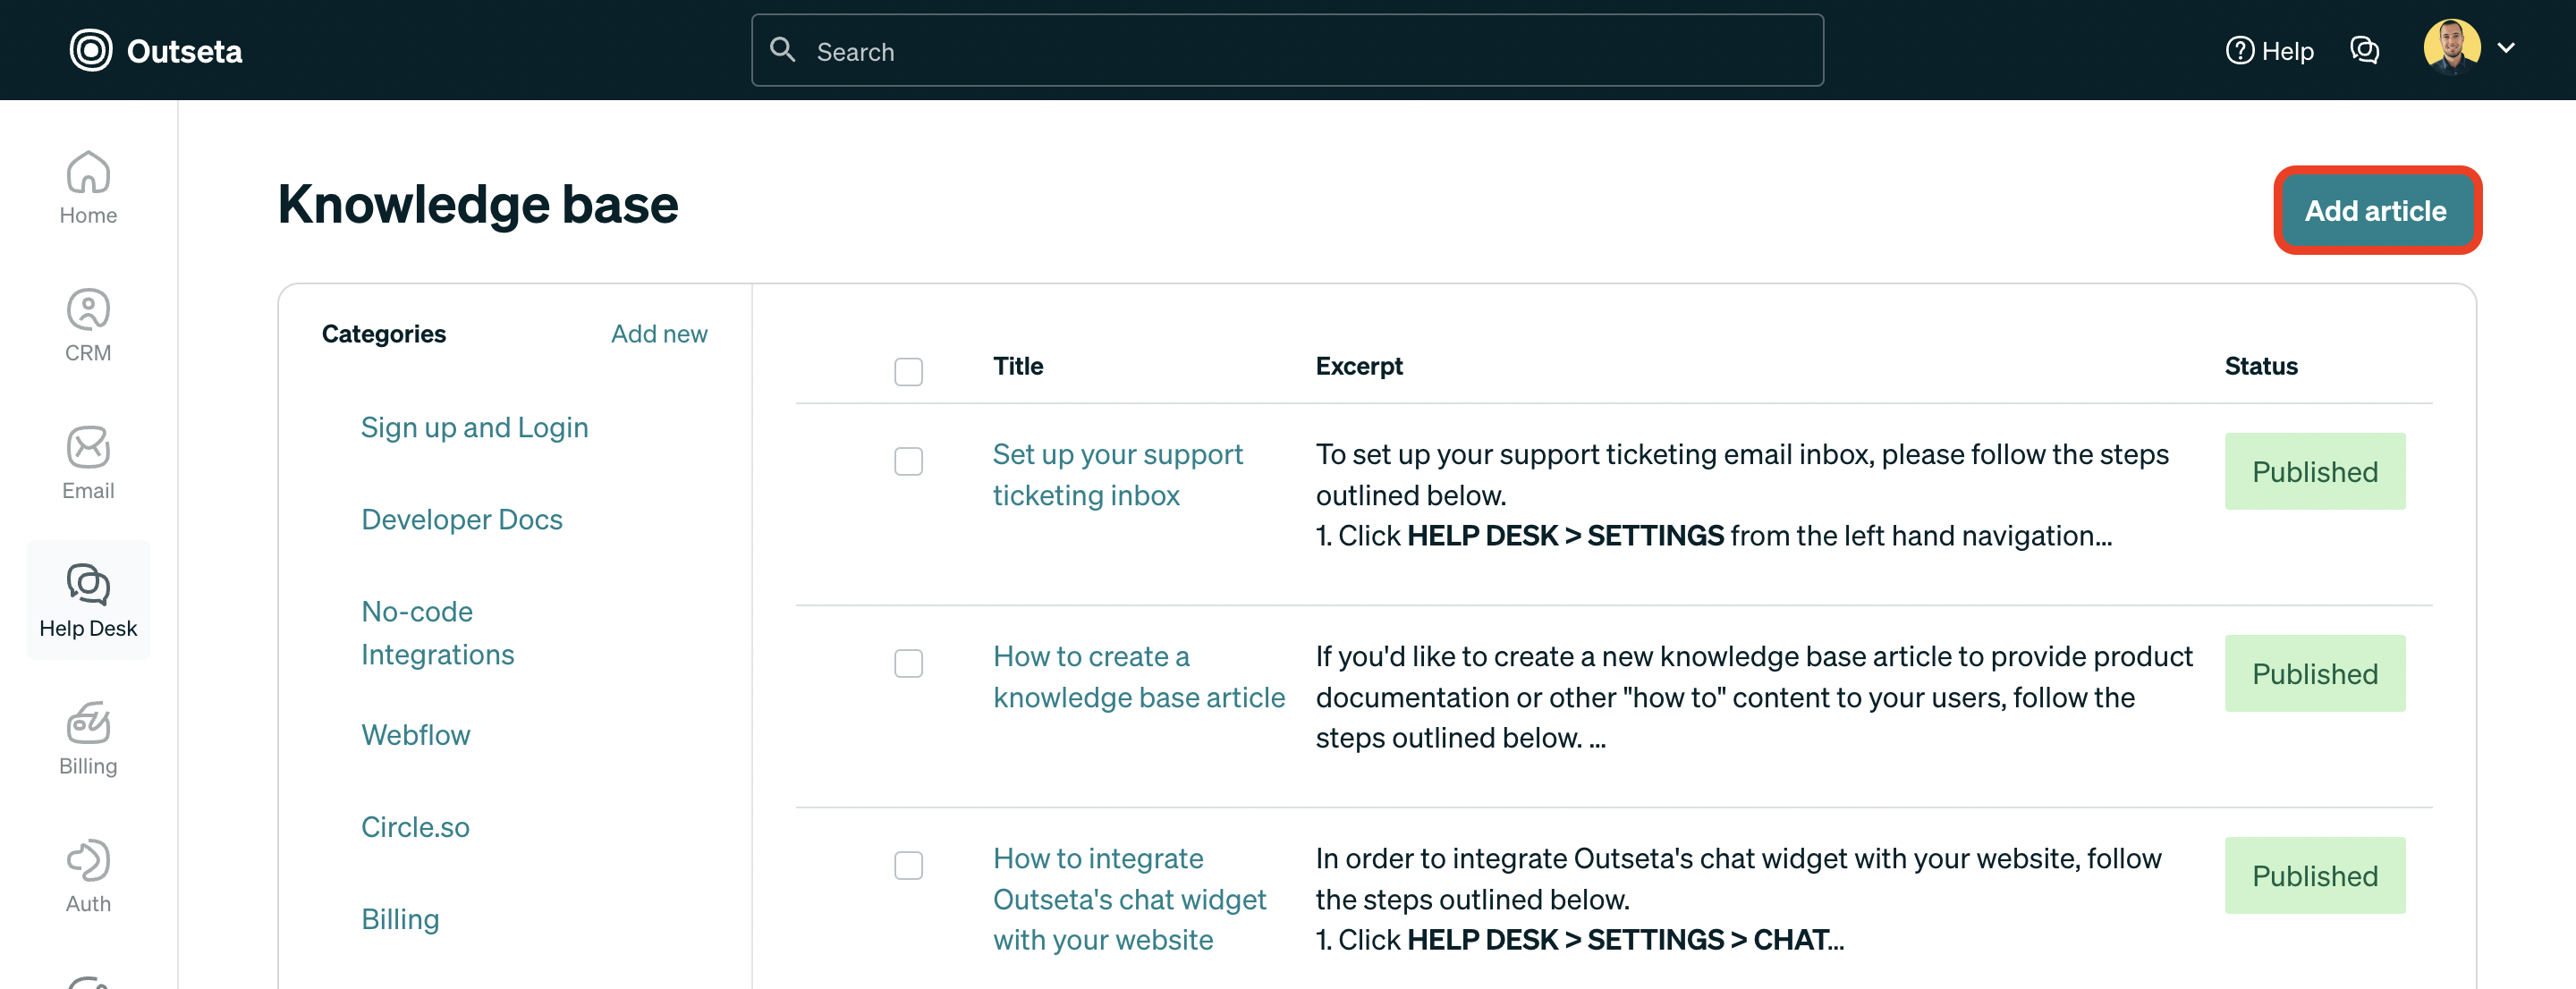The image size is (2576, 989).
Task: Open 'How to create a knowledge base article'
Action: tap(1139, 677)
